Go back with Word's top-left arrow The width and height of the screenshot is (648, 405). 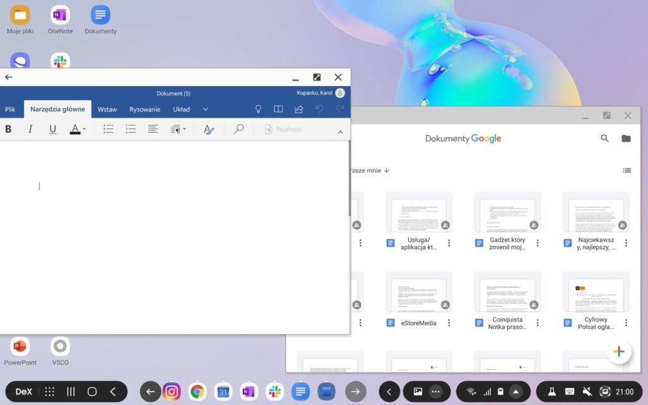pyautogui.click(x=9, y=77)
